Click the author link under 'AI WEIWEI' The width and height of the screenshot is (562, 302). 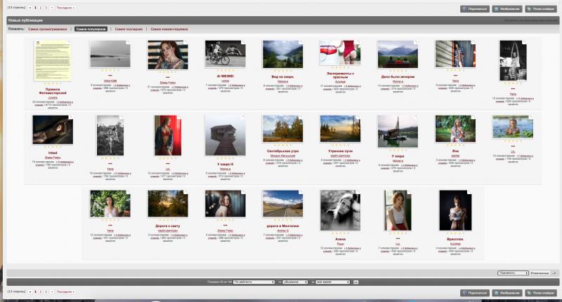tap(225, 81)
